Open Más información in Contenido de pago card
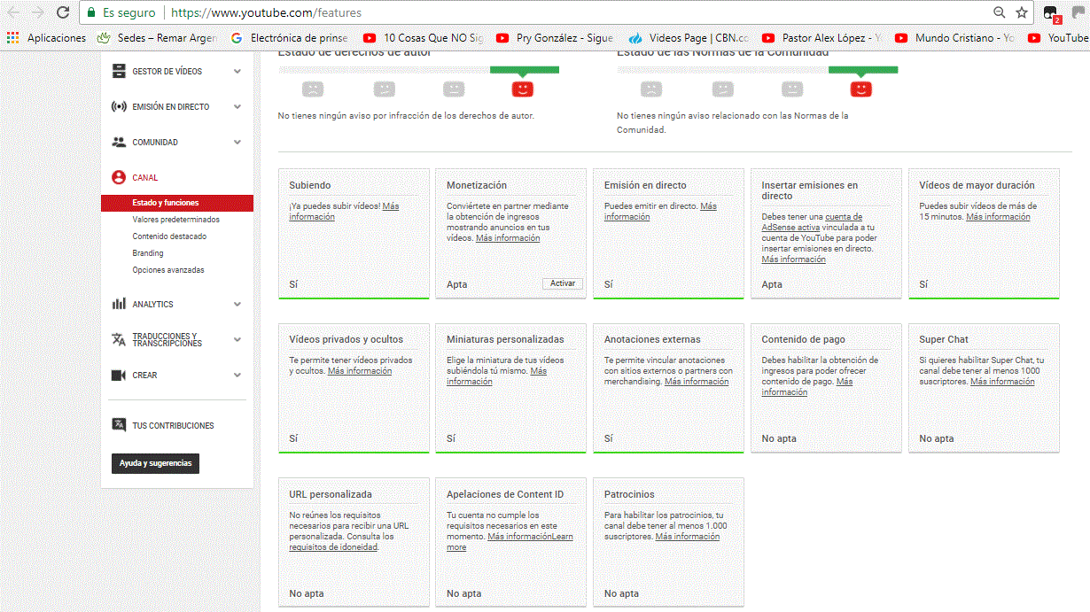Screen dimensions: 1090x612 tap(807, 387)
